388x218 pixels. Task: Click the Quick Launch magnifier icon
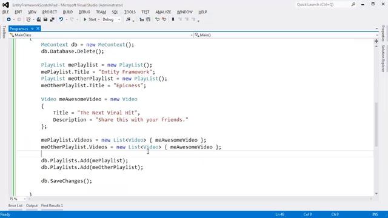click(353, 4)
